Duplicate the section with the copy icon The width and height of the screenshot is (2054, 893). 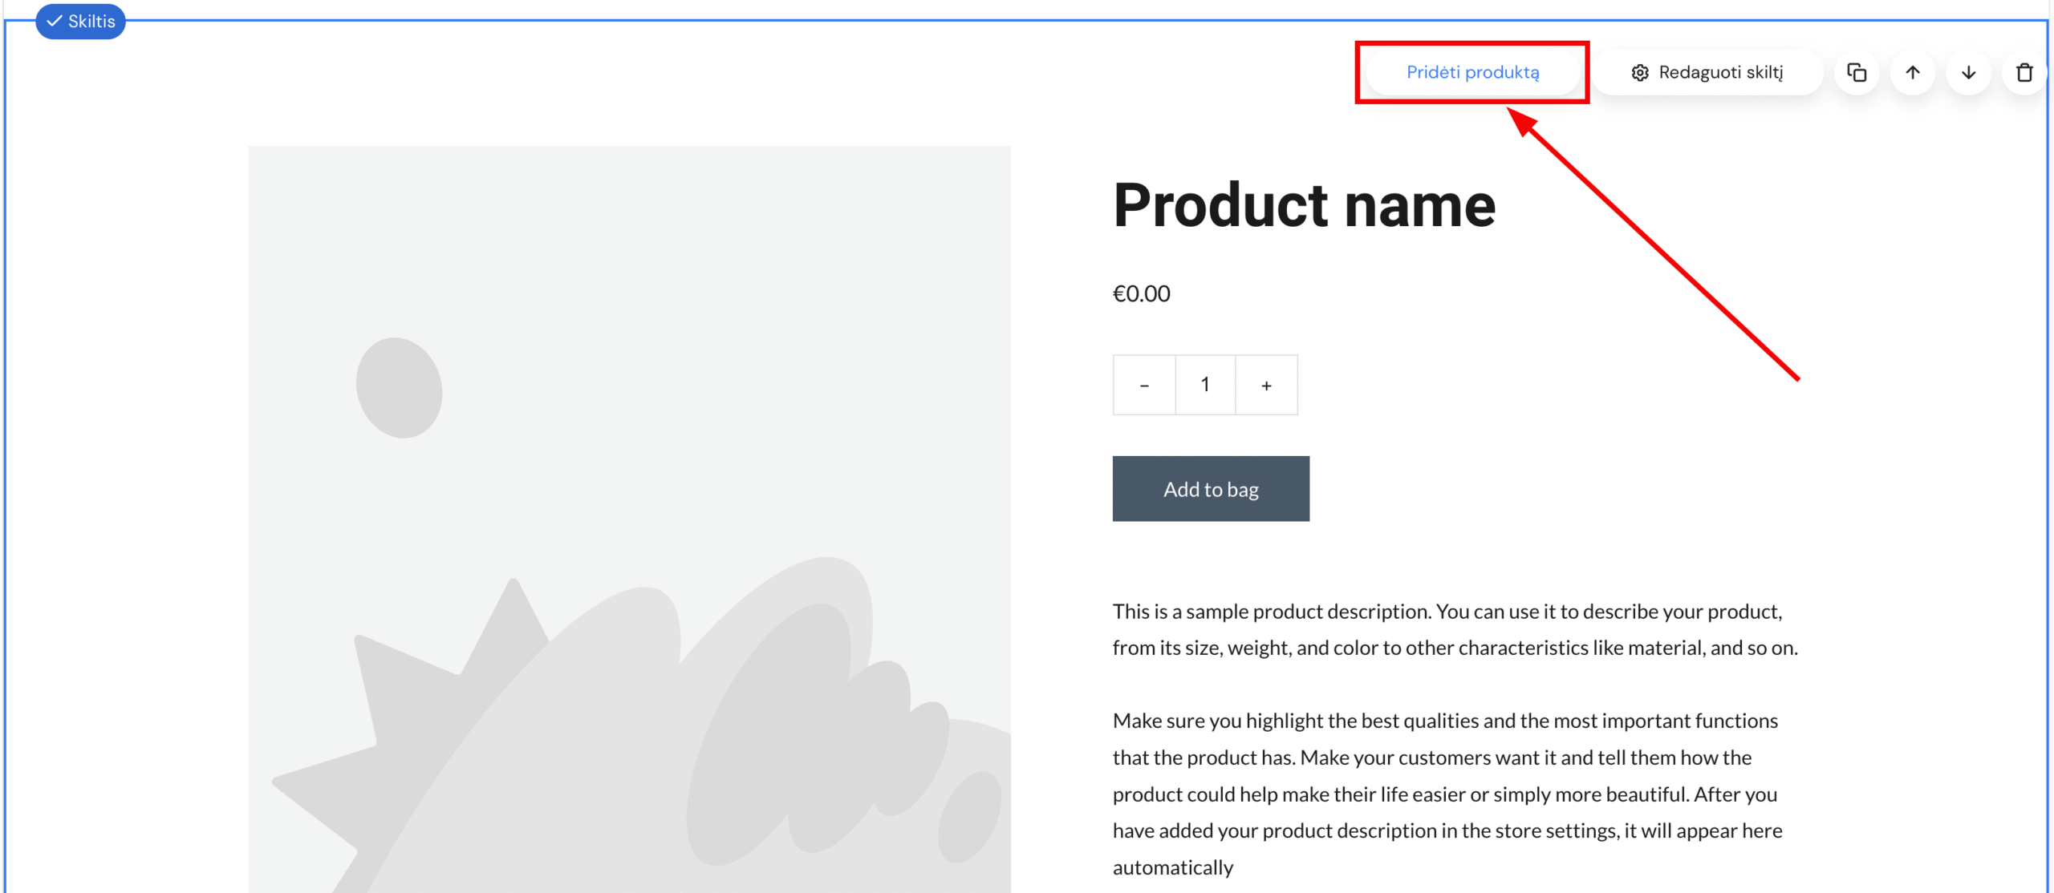point(1857,72)
